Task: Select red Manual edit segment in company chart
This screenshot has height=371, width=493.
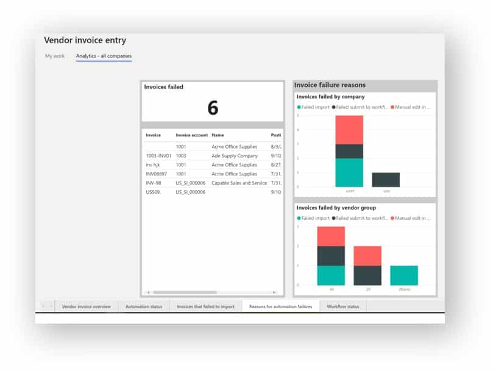Action: (349, 130)
